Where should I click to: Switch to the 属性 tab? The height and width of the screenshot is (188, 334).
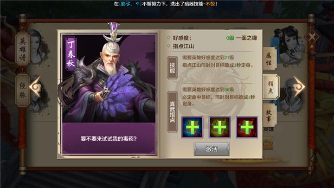pyautogui.click(x=270, y=58)
